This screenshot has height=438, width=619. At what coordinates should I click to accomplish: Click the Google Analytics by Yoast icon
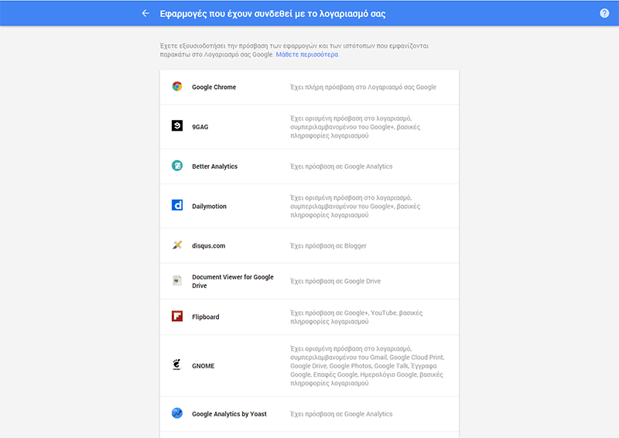click(177, 413)
